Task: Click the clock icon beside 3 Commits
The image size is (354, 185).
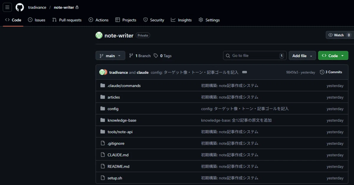Action: pos(322,72)
